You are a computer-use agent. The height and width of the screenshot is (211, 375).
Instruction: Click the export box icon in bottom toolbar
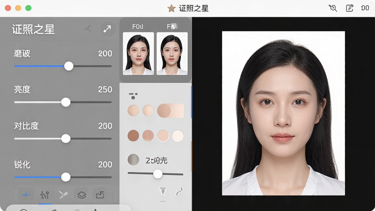pyautogui.click(x=100, y=195)
